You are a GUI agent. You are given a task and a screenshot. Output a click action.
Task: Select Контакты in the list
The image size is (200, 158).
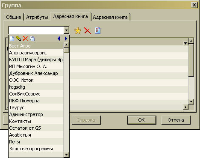(x=36, y=121)
